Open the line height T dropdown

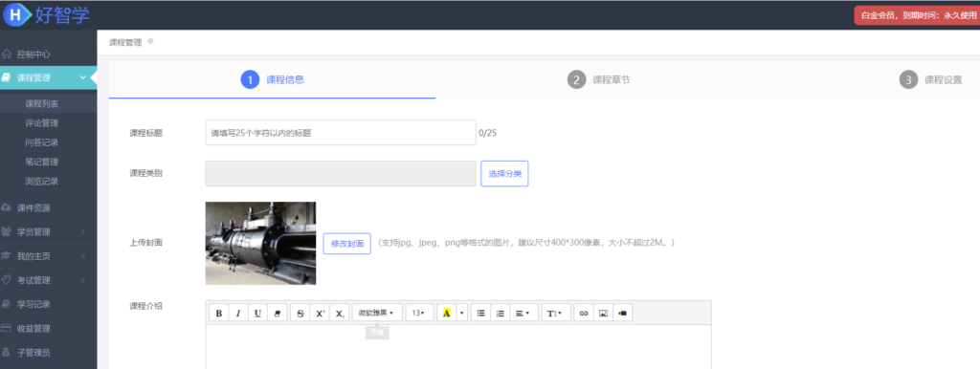click(556, 314)
